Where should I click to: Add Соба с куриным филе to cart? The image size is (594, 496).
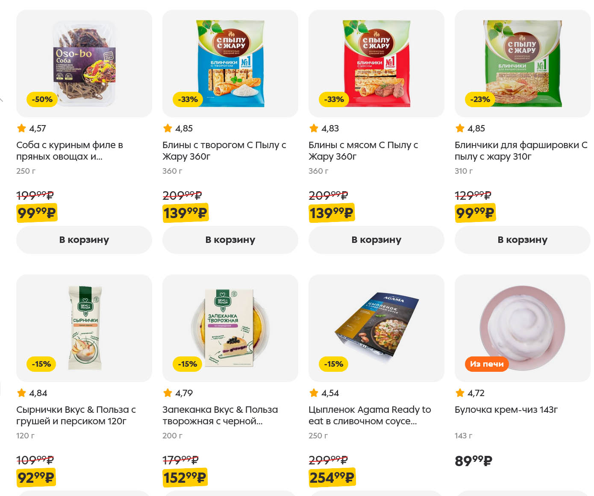point(84,240)
